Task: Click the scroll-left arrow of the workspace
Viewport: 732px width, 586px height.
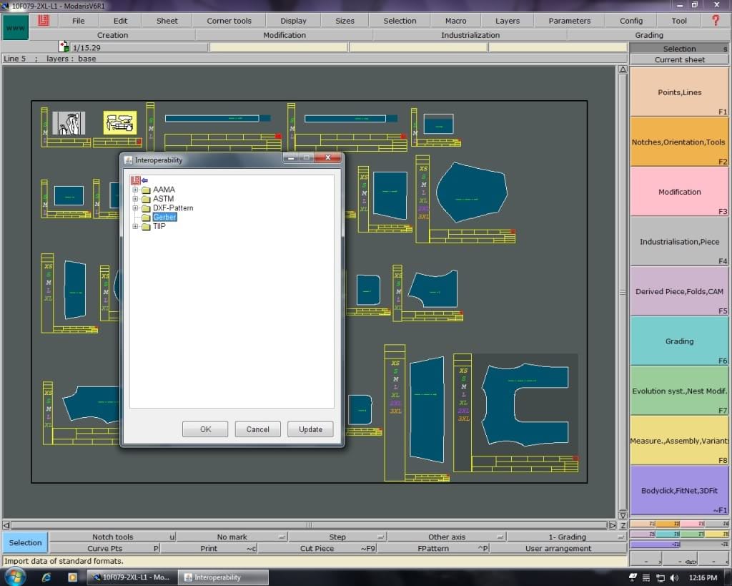Action: (x=6, y=525)
